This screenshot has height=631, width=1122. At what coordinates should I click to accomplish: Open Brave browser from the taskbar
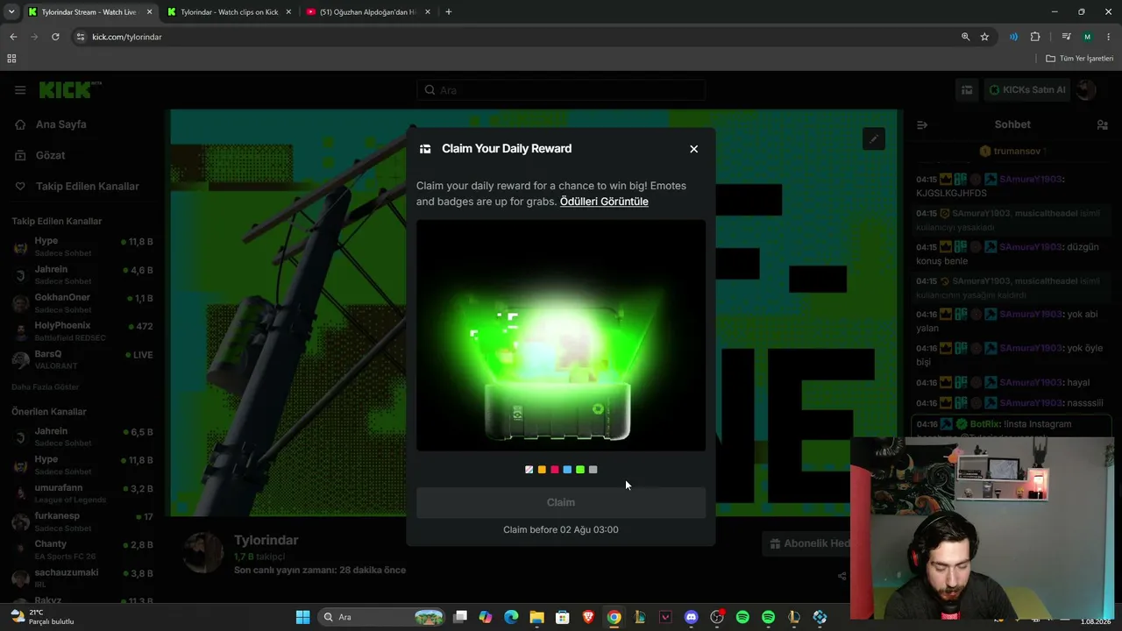tap(588, 617)
